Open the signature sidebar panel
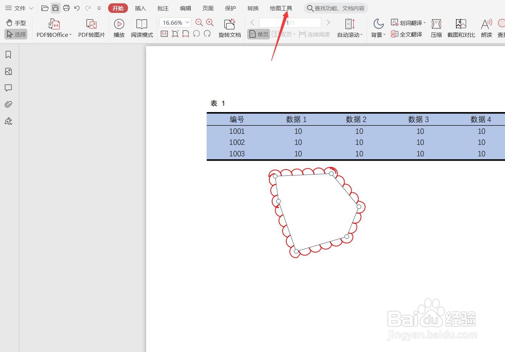This screenshot has width=505, height=352. pos(8,121)
